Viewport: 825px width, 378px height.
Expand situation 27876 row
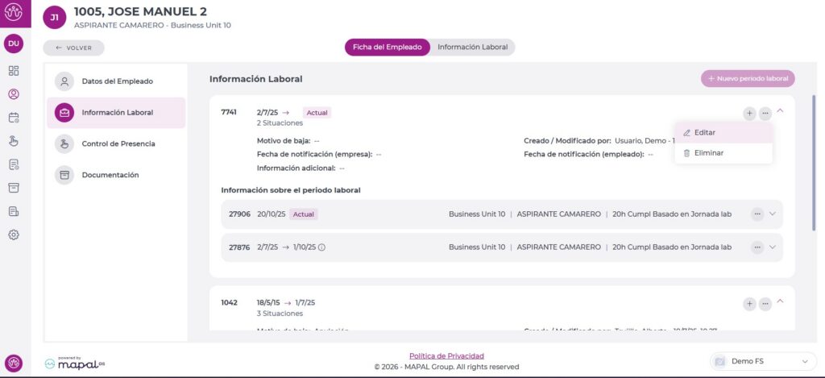pos(773,247)
